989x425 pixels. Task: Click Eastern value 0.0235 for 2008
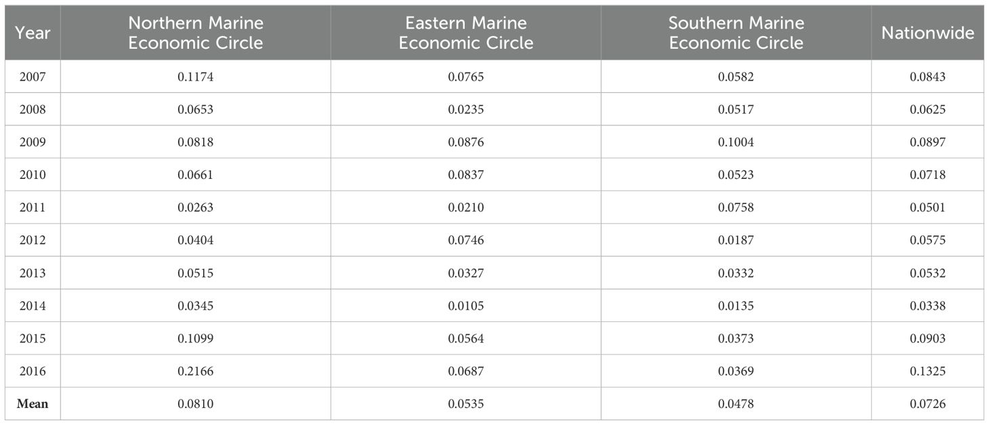pos(466,110)
